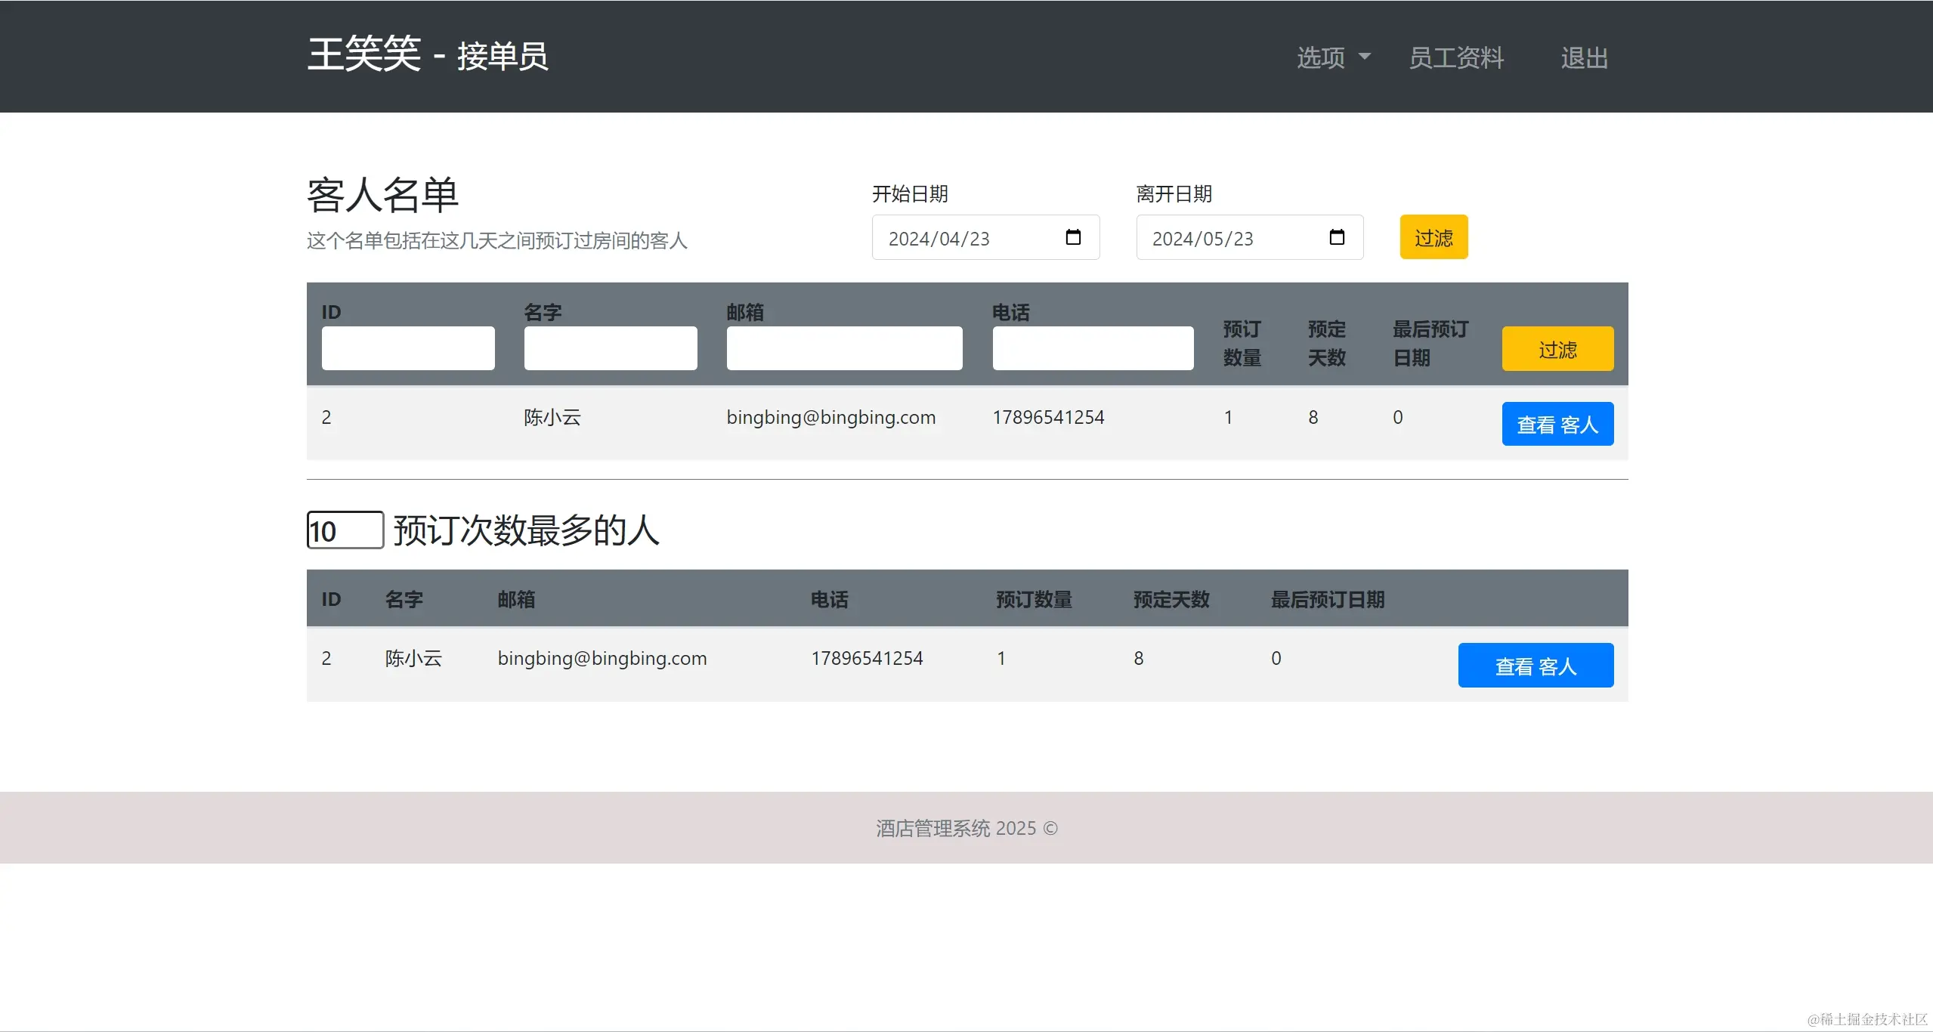
Task: Open start date calendar picker icon
Action: (1072, 237)
